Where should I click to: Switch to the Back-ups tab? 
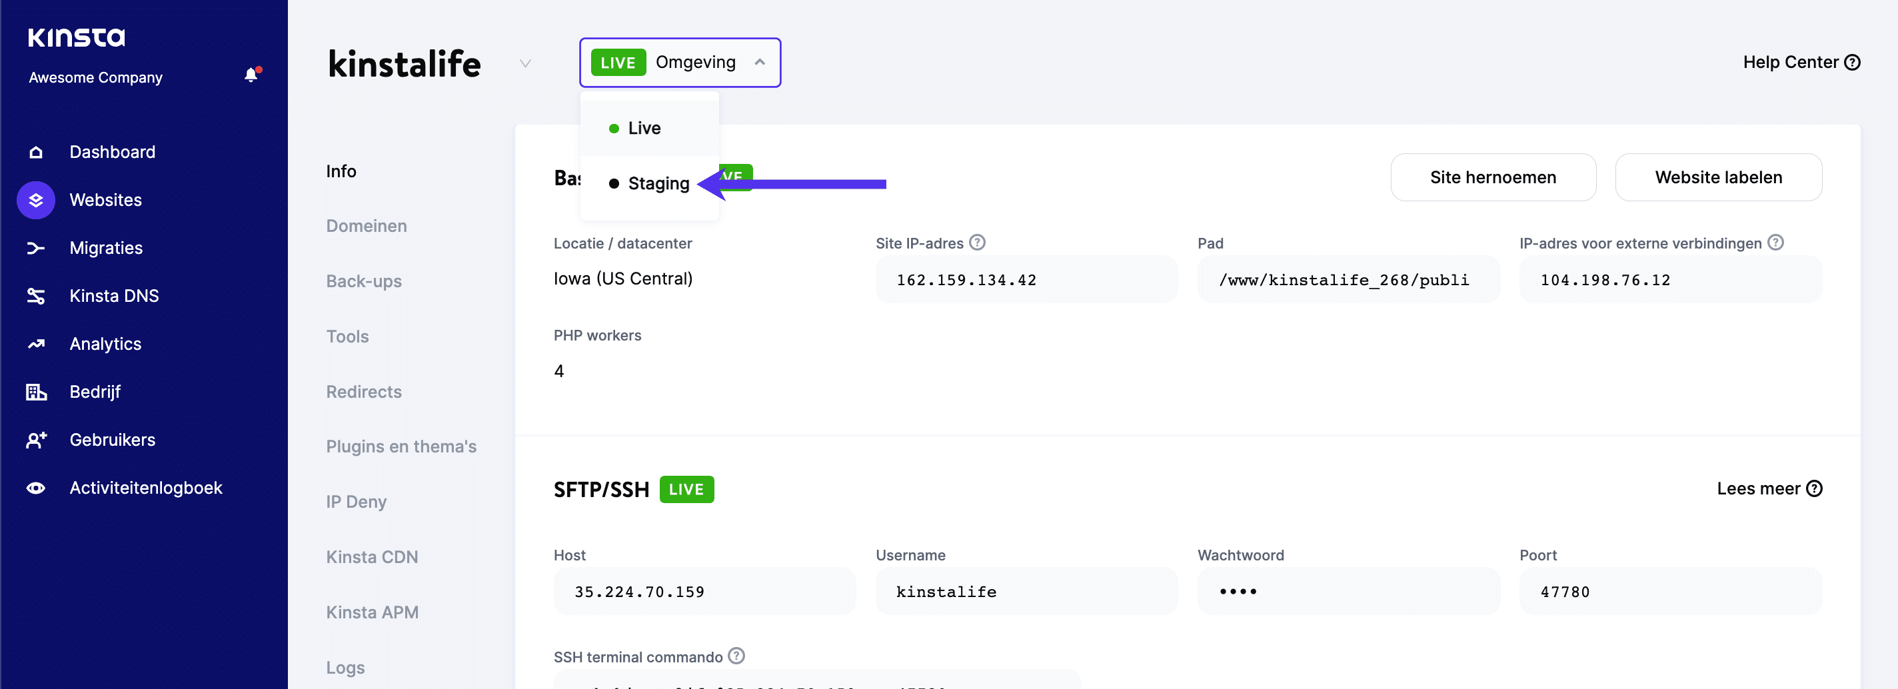click(x=364, y=281)
